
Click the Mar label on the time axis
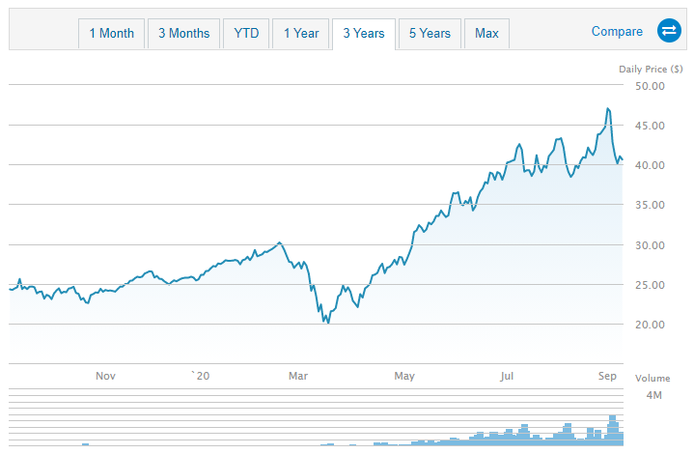click(298, 376)
